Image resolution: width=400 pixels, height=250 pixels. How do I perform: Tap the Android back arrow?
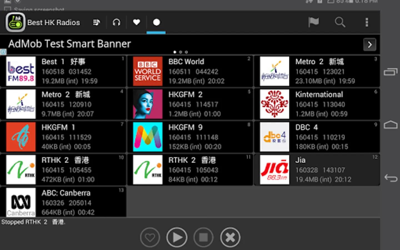pos(391,178)
